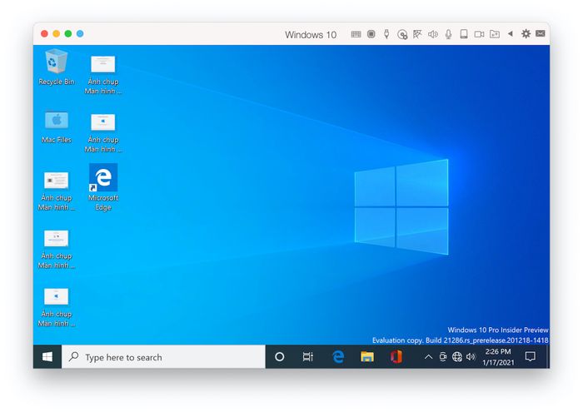
Task: Open the Action Center notification icon
Action: [530, 357]
